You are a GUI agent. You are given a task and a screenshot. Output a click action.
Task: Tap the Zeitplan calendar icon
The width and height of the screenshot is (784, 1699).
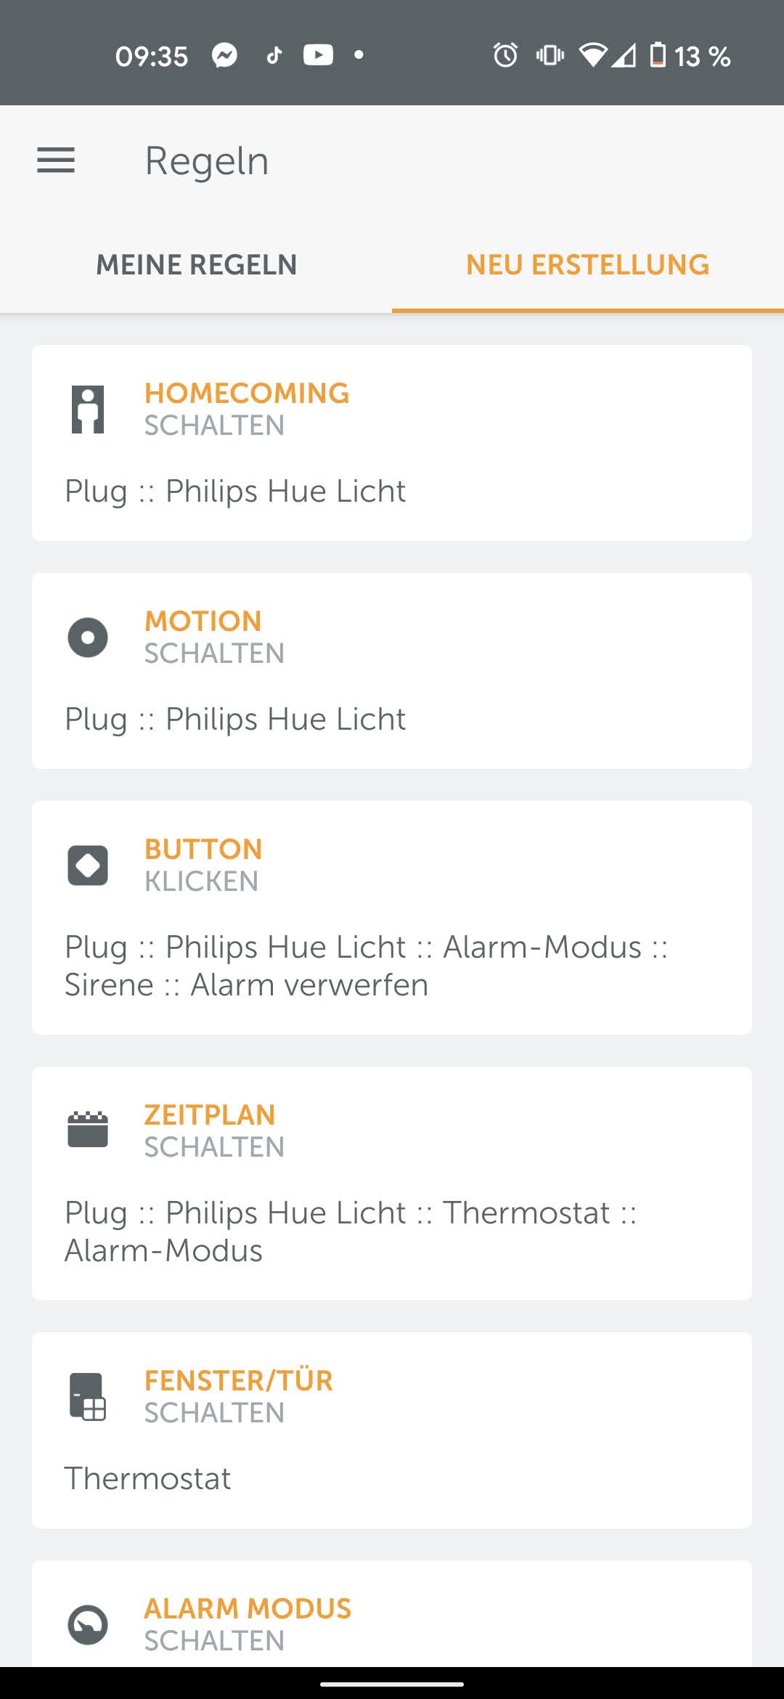click(88, 1130)
